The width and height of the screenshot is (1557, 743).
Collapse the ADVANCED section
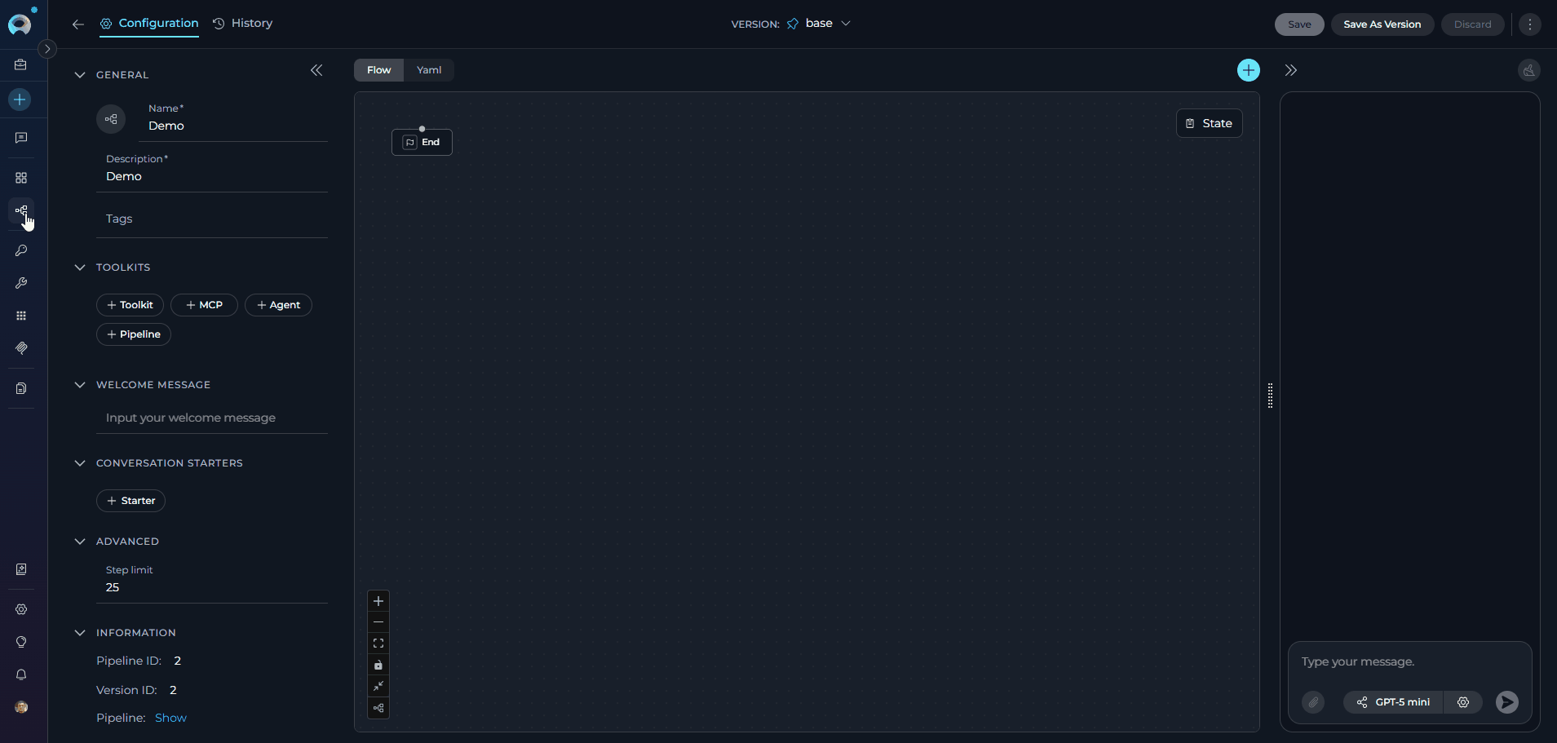(x=79, y=541)
